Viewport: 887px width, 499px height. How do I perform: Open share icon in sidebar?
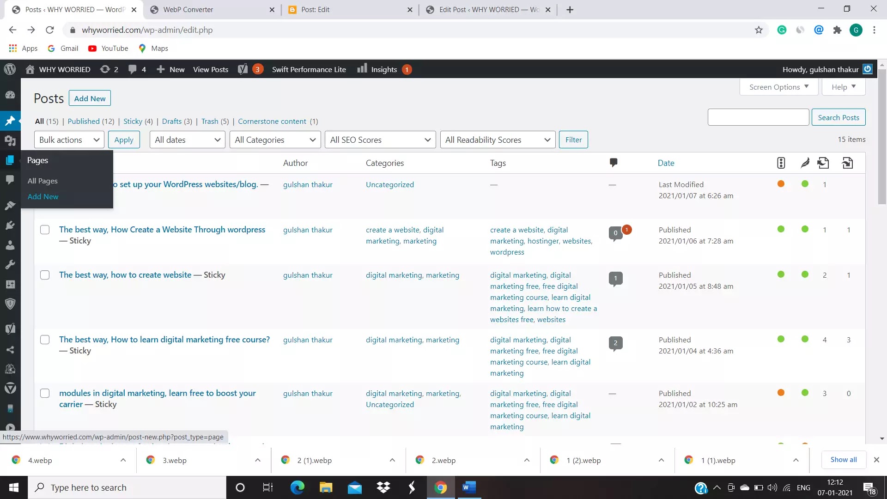pos(10,349)
